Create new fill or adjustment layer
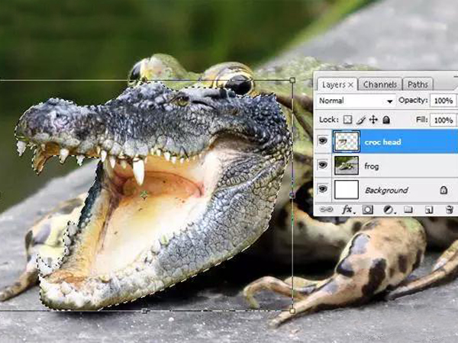The height and width of the screenshot is (343, 458). pos(388,209)
